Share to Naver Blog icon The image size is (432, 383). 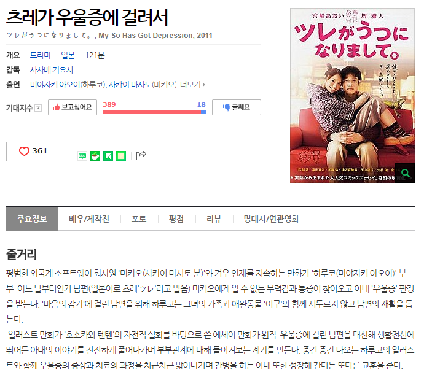click(82, 156)
